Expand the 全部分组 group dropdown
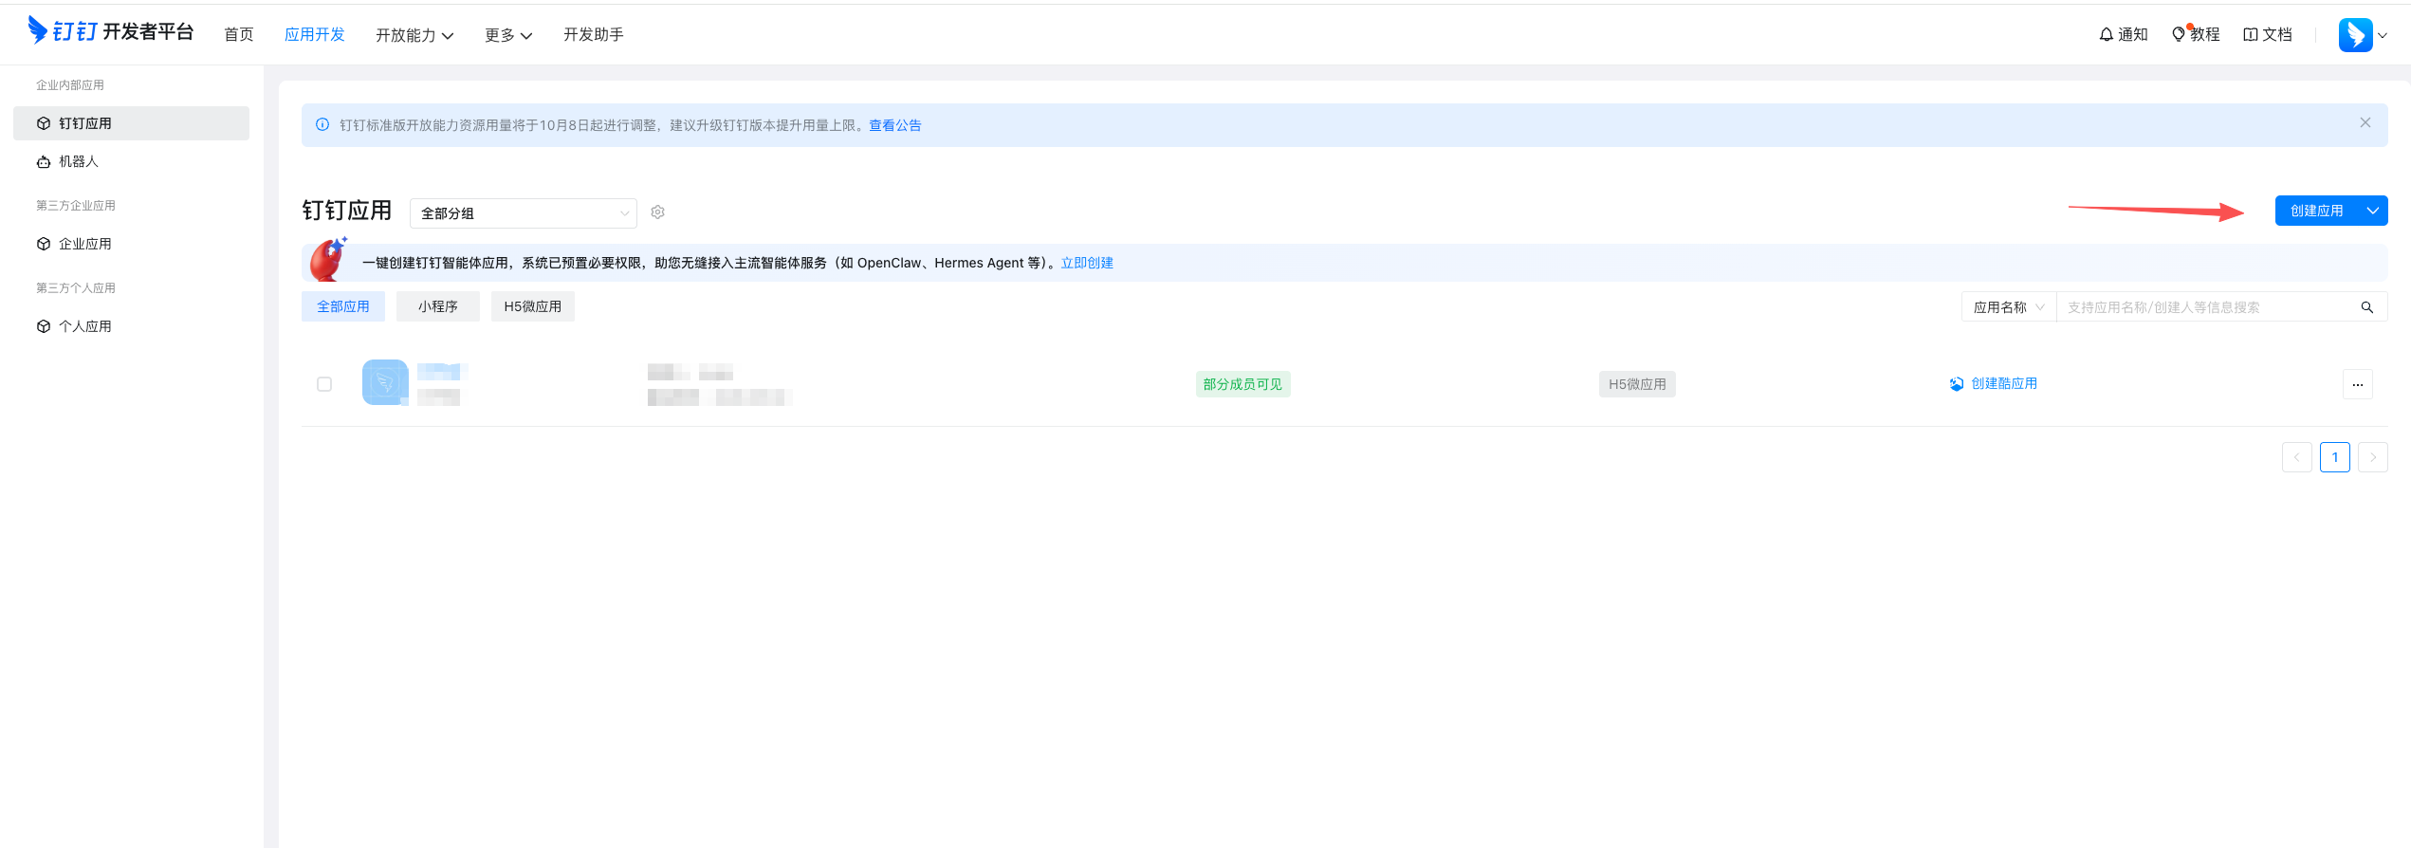Image resolution: width=2411 pixels, height=848 pixels. click(x=524, y=213)
